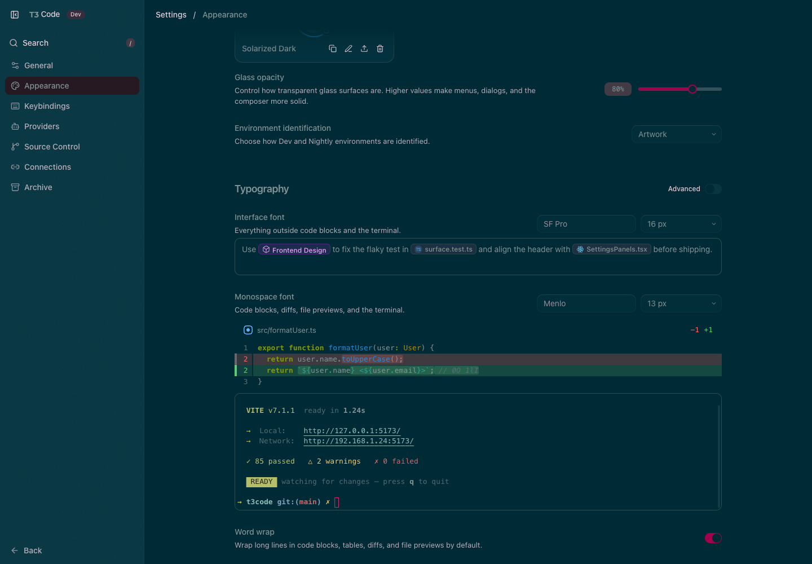Click the Appearance breadcrumb text
This screenshot has width=812, height=564.
(x=225, y=15)
